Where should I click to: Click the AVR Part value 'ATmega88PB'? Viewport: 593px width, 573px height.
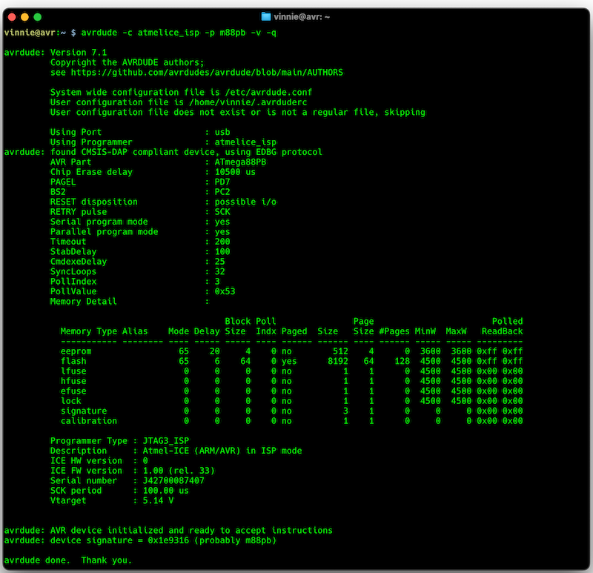point(240,162)
